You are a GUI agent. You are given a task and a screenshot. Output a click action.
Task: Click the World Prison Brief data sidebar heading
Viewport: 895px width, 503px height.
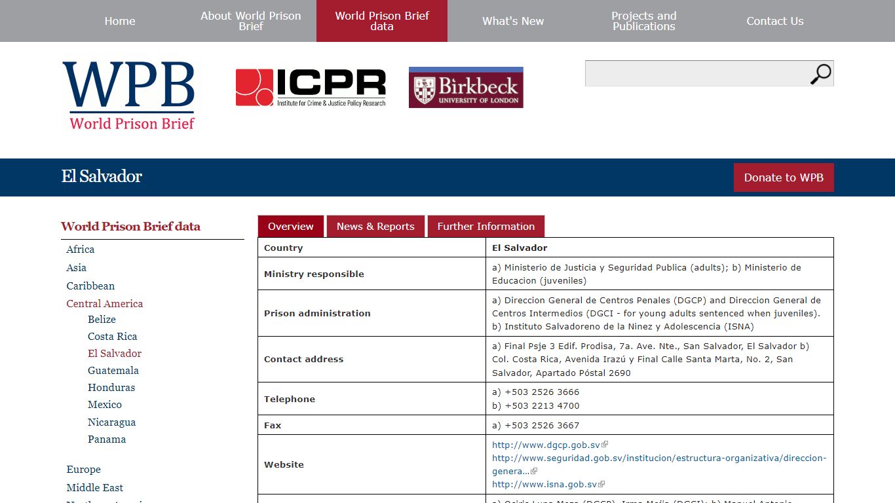131,227
